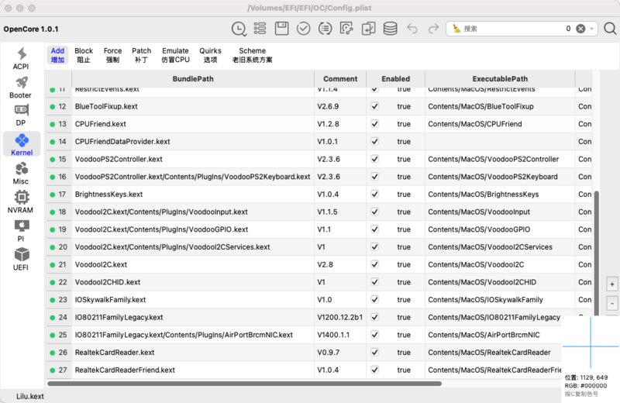Open the search history dropdown arrow

[591, 29]
